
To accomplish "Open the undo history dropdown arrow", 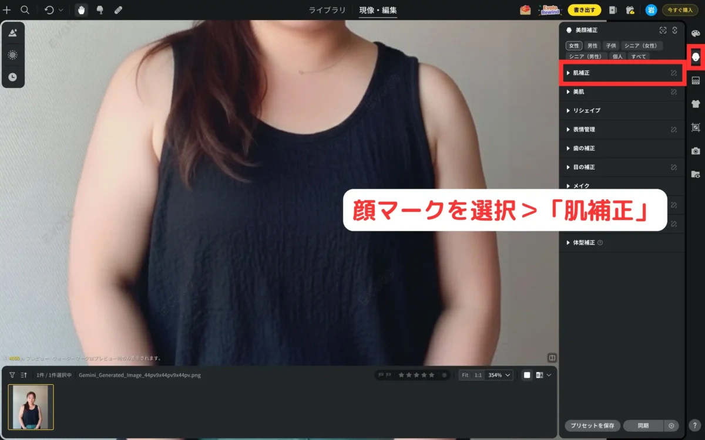I will click(x=61, y=10).
